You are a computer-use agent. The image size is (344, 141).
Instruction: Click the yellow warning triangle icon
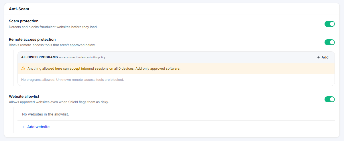point(23,68)
